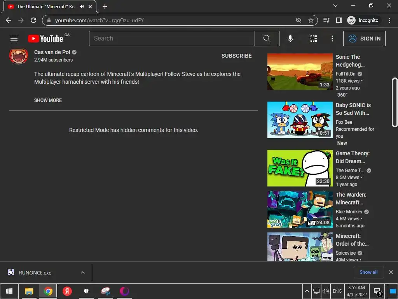Click the 'Game Theory: Did Dream...' title
The image size is (398, 299).
[x=353, y=157]
